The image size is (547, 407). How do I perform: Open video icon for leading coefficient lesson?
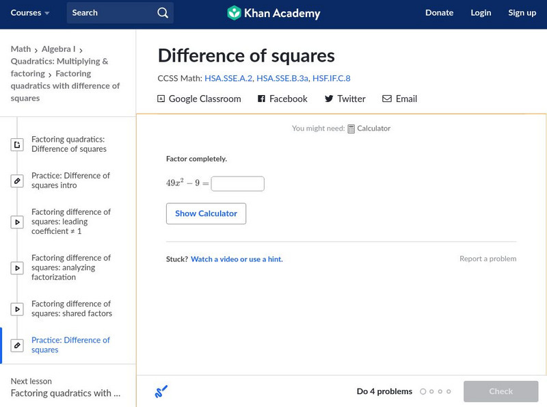pos(18,222)
